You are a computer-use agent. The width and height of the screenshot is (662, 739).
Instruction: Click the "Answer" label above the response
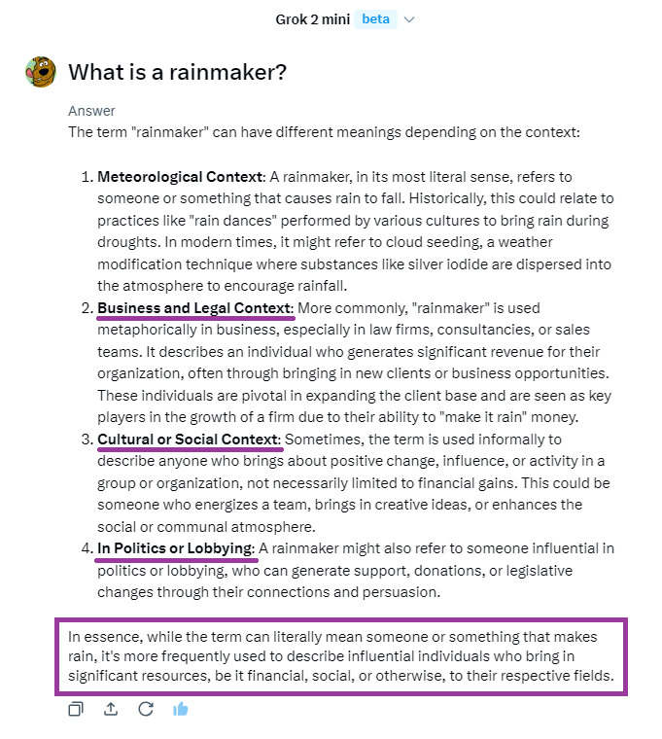pos(91,111)
